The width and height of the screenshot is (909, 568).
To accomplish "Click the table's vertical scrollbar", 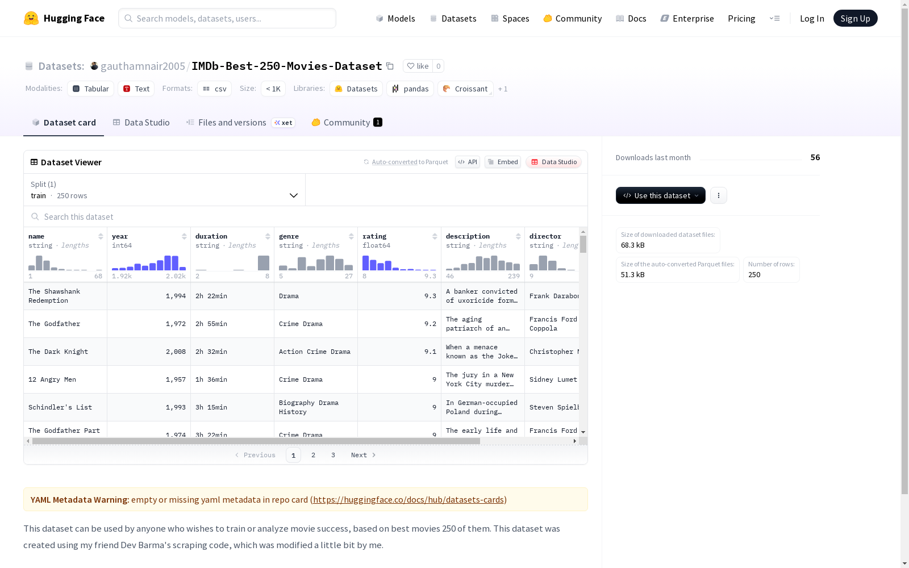I will click(x=583, y=244).
